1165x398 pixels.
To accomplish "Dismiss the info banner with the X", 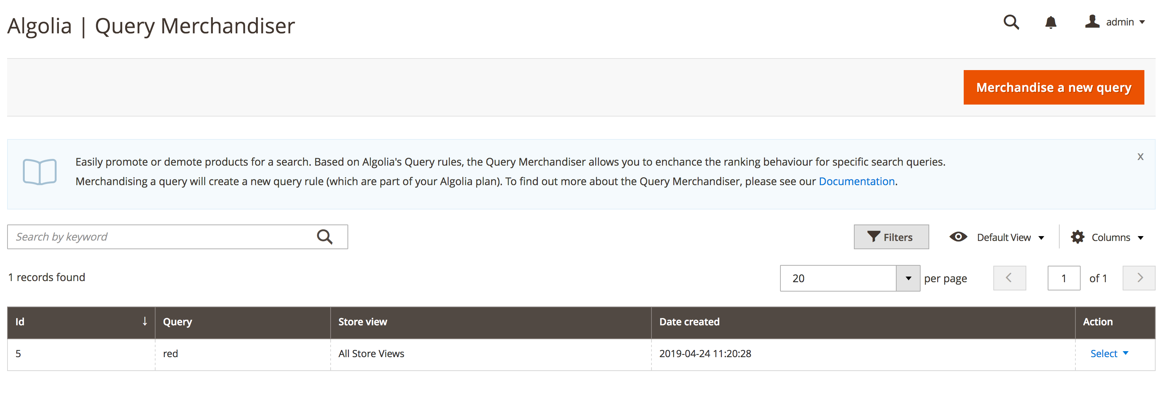I will point(1140,157).
